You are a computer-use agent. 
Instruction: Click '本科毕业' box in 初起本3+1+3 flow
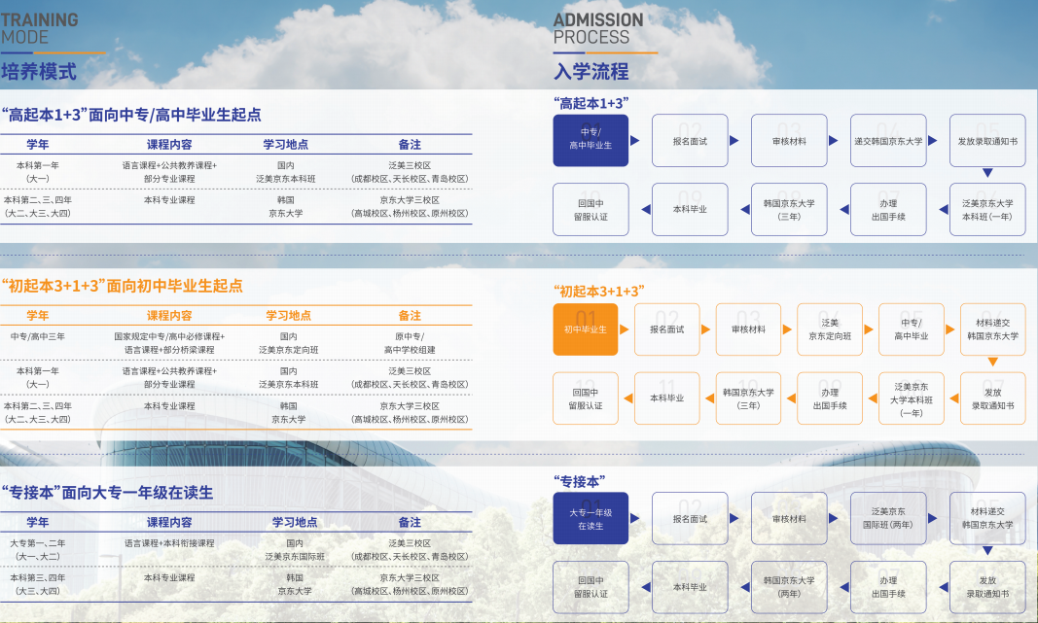pos(666,398)
